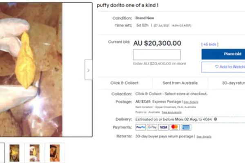This screenshot has height=163, width=245.
Task: Click the PayPal payment icon
Action: tap(140, 127)
